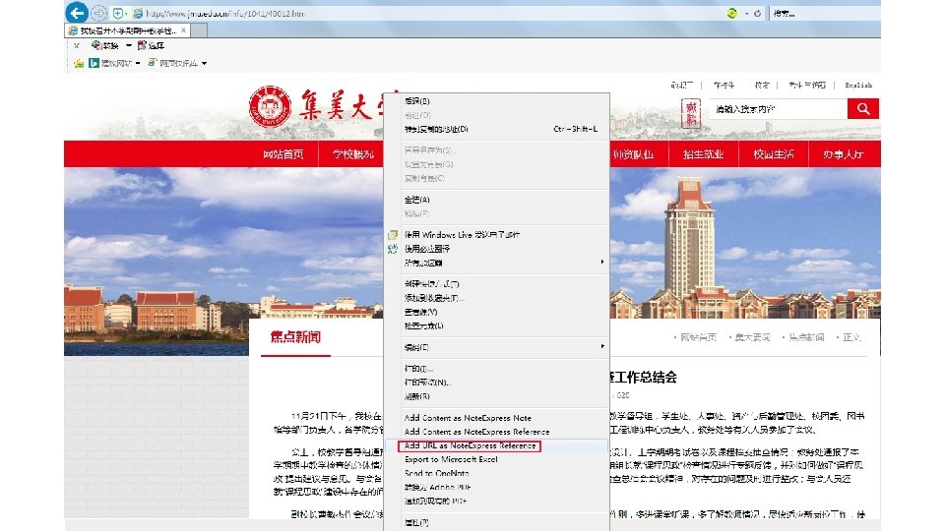Click the IE page icon beside the URL
Image resolution: width=945 pixels, height=531 pixels.
pos(138,13)
